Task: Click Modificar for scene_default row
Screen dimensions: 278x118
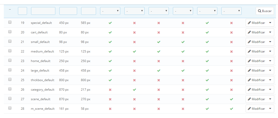Action: tap(256, 99)
